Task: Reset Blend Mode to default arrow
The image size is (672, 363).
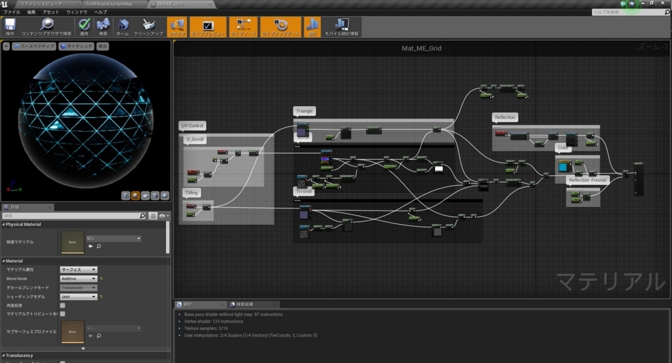Action: click(x=101, y=278)
